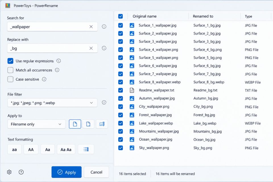The width and height of the screenshot is (273, 182).
Task: Click WEBP File type for Surface_8 row
Action: tap(253, 82)
